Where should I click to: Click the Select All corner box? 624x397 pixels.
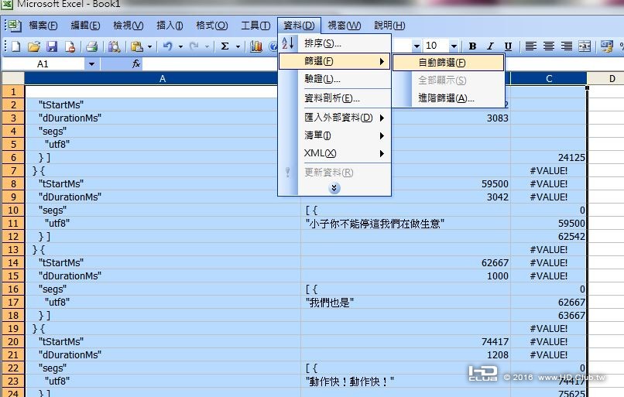tap(13, 78)
